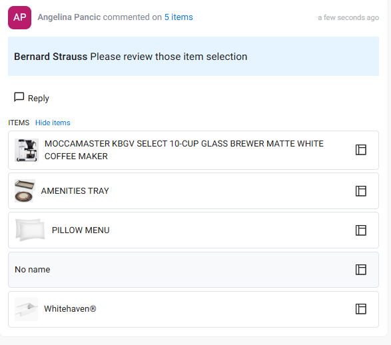Click the Moccamaster coffee maker thumbnail
Screen dimensions: 391x345
point(27,150)
